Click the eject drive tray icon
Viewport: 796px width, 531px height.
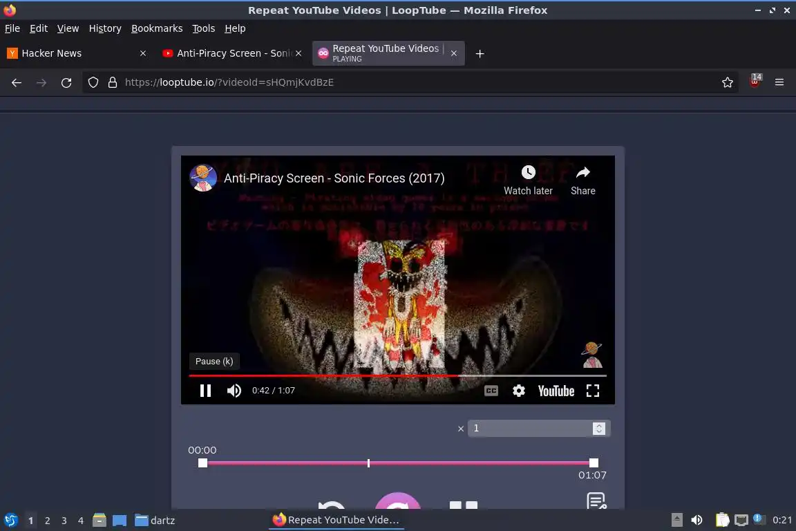[676, 520]
